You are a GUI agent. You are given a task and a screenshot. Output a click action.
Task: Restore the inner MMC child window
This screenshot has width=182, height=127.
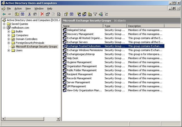click(174, 8)
